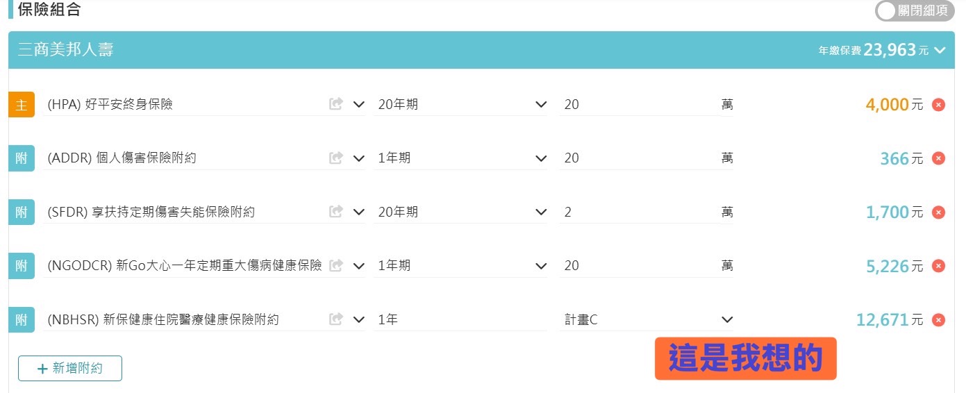This screenshot has width=966, height=393.
Task: Delete the ADDR 個人傷害保險附約 row
Action: (938, 158)
